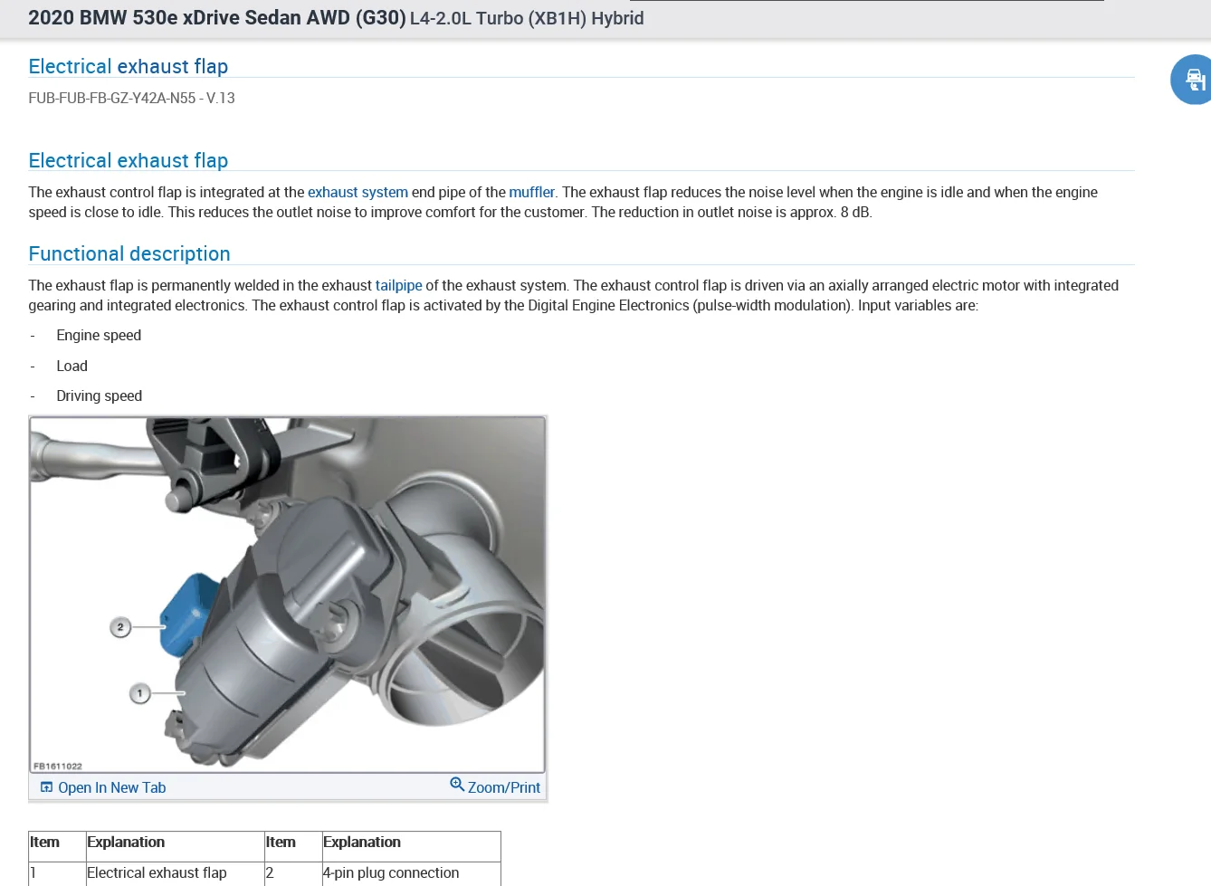Viewport: 1211px width, 886px height.
Task: Click the first 'Item' column header
Action: [x=57, y=846]
